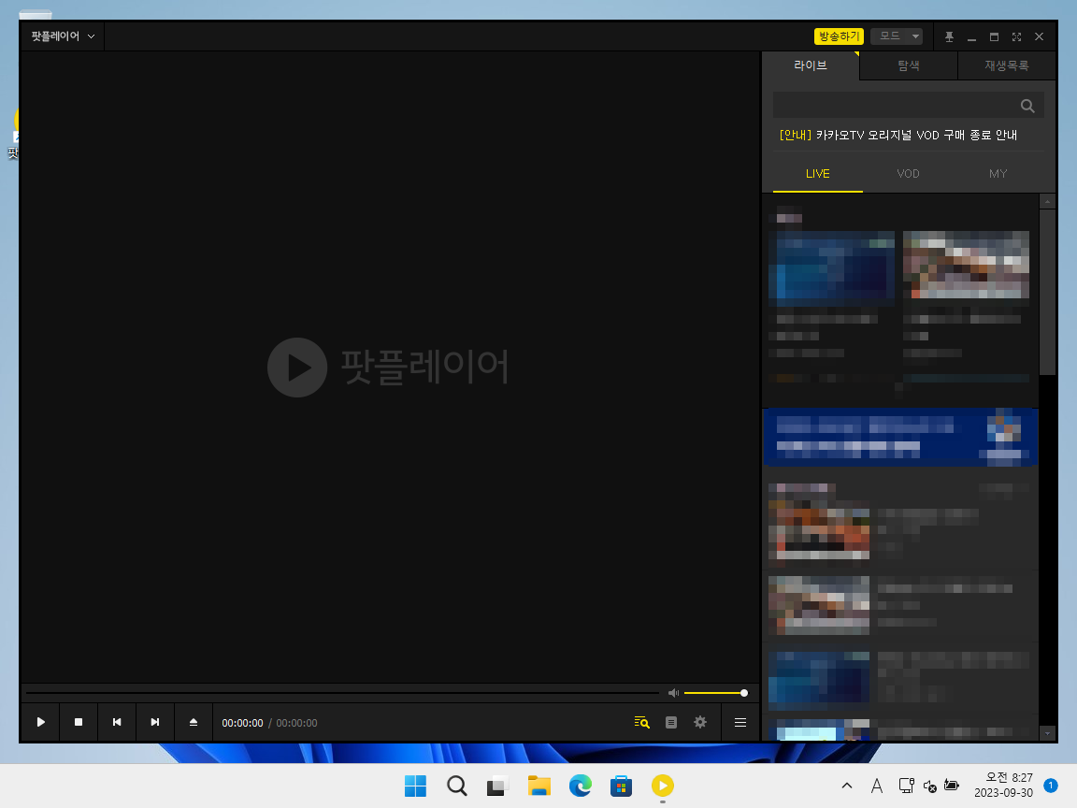This screenshot has width=1077, height=808.
Task: Click the live list scrollbar up arrow
Action: (x=1047, y=201)
